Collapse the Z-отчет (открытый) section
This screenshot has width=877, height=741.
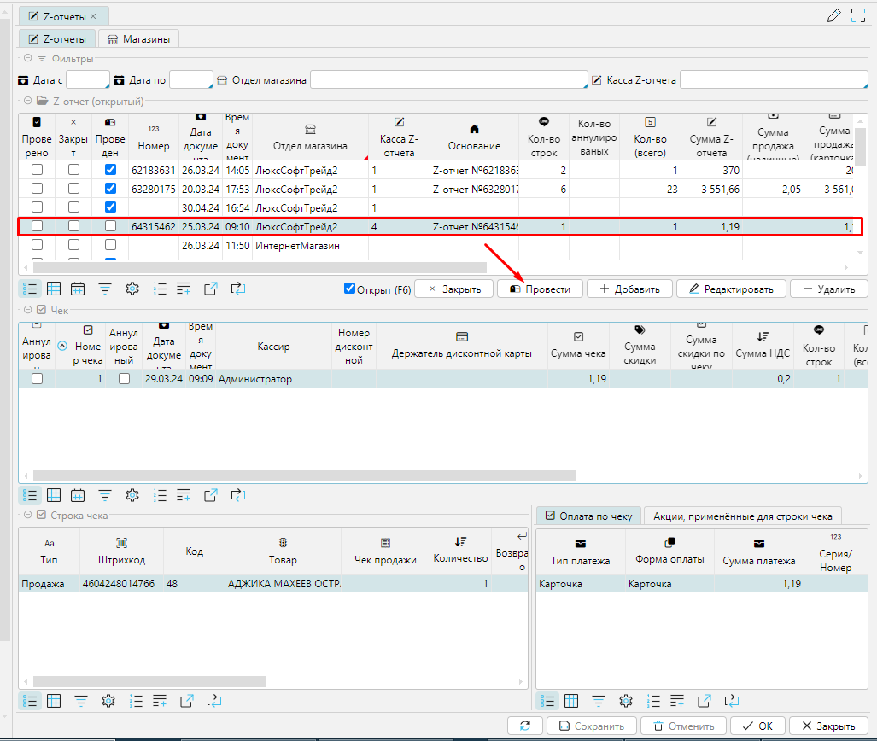27,102
